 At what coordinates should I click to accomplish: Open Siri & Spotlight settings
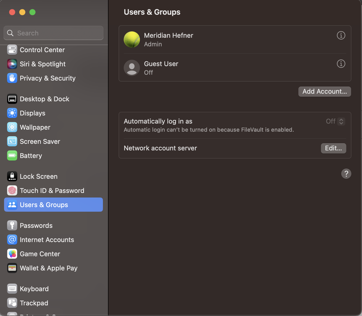click(43, 64)
